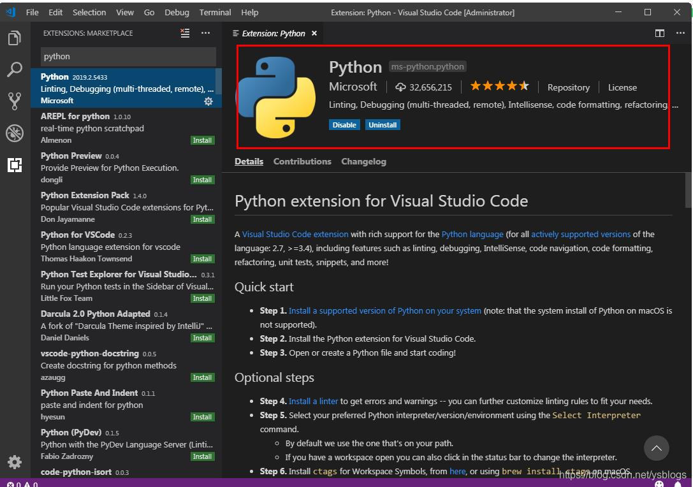Image resolution: width=693 pixels, height=487 pixels.
Task: Open the Repository link
Action: pyautogui.click(x=569, y=87)
